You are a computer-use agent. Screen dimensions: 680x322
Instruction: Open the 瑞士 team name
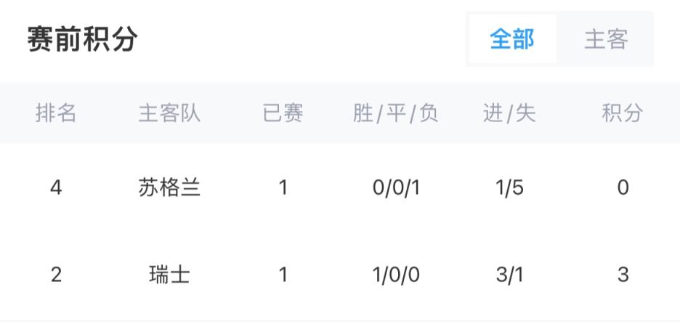169,275
